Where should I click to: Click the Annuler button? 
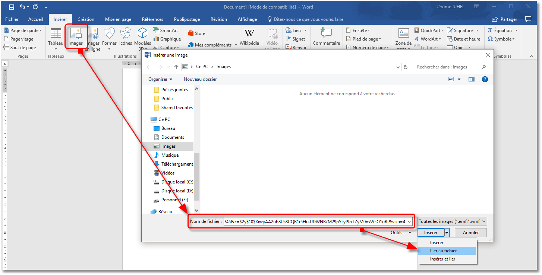(x=471, y=233)
